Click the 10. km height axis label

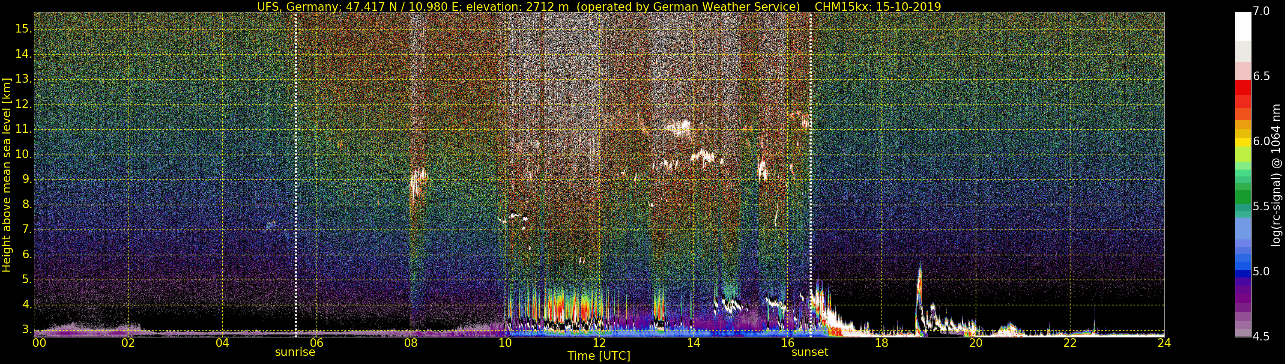[x=23, y=154]
